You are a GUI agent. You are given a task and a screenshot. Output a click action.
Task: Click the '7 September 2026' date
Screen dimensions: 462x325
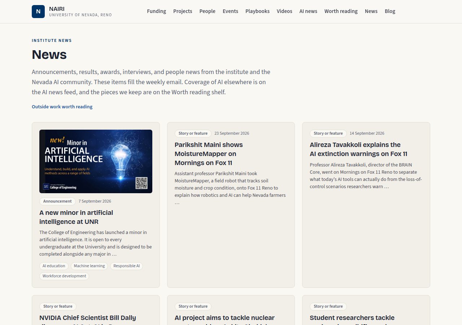pos(95,201)
